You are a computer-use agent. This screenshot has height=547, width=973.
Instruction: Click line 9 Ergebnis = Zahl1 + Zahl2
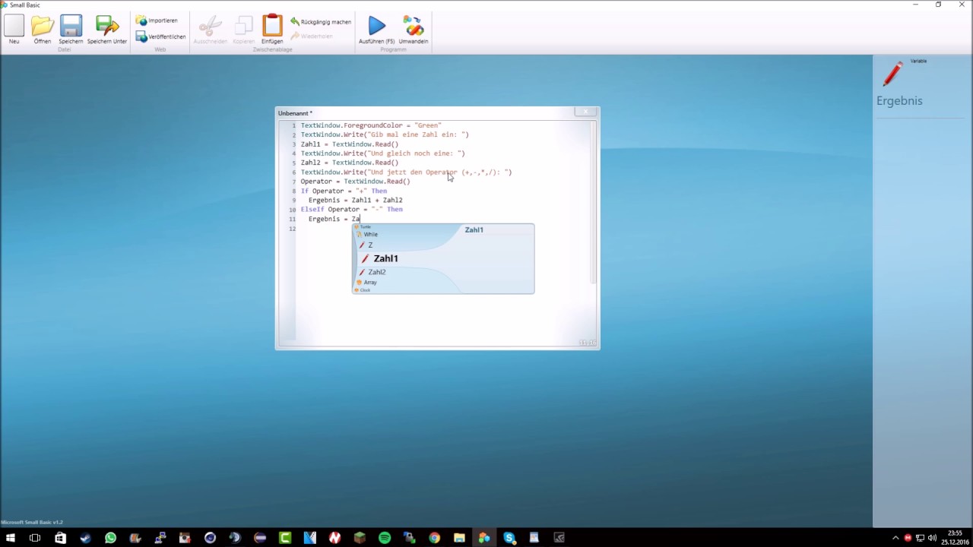click(355, 201)
